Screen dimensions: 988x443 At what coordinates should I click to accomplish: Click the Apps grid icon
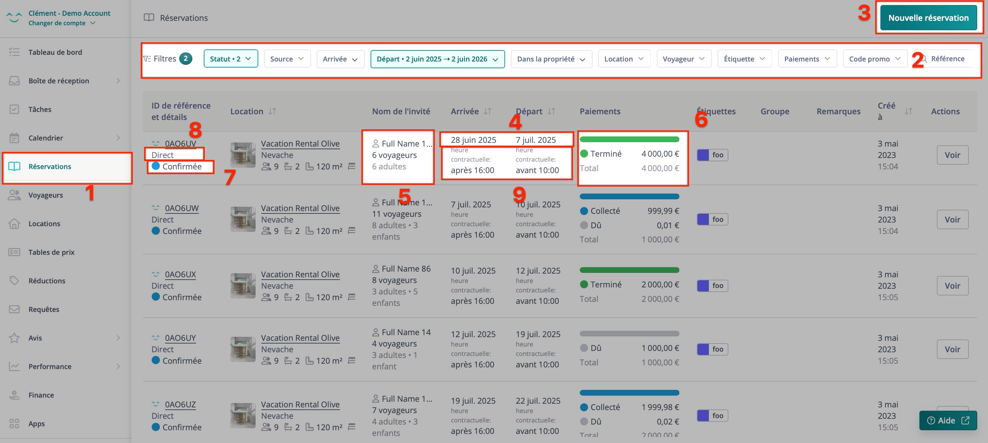pyautogui.click(x=14, y=424)
